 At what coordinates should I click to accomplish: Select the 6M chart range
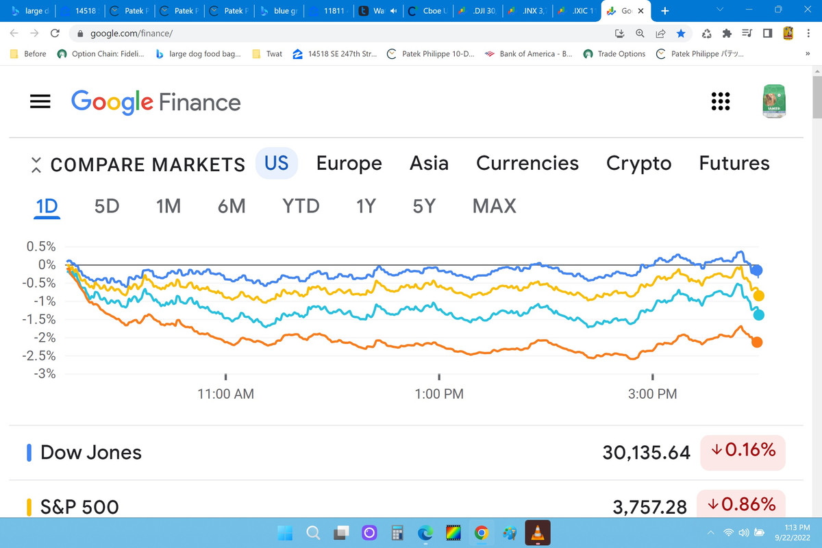click(232, 206)
